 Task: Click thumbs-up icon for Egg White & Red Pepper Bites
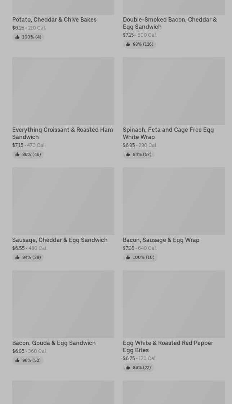(128, 368)
